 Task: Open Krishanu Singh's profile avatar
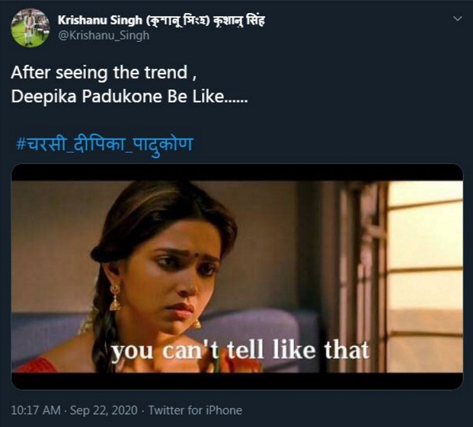click(x=29, y=28)
